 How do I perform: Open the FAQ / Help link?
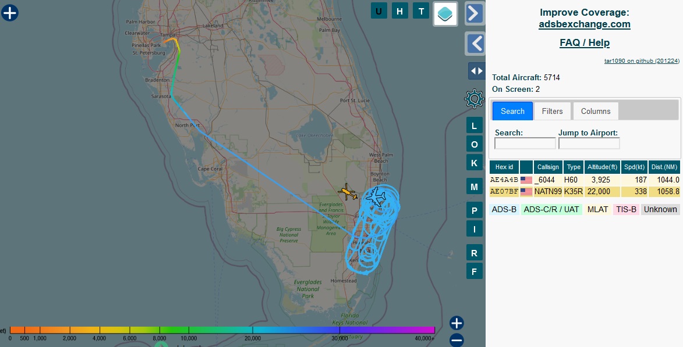(x=584, y=42)
